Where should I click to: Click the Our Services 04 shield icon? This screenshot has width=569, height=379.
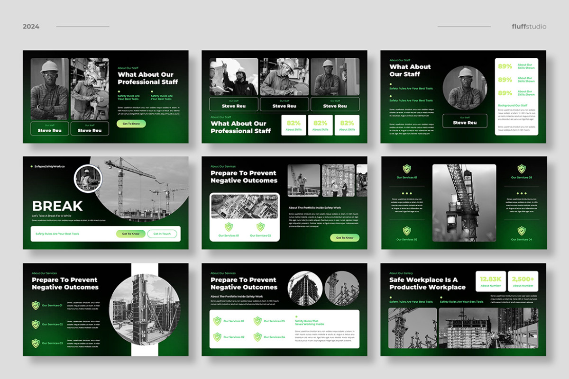[x=522, y=231]
